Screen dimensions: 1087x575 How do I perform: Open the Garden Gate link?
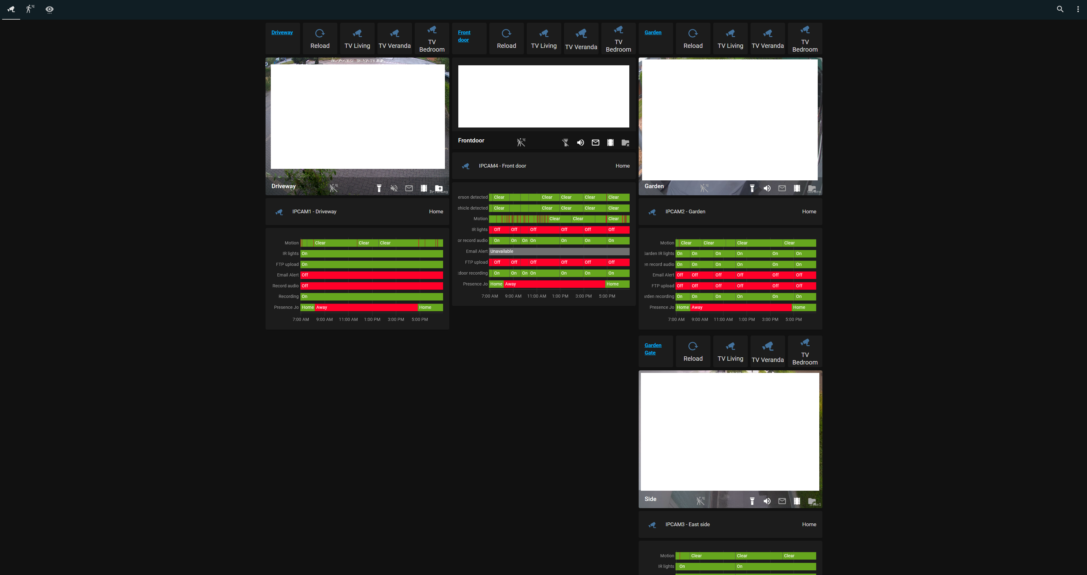click(x=653, y=349)
